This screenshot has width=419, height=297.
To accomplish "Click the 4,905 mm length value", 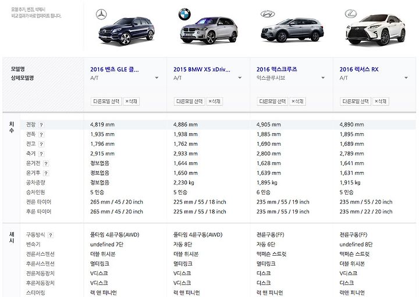I will (268, 124).
